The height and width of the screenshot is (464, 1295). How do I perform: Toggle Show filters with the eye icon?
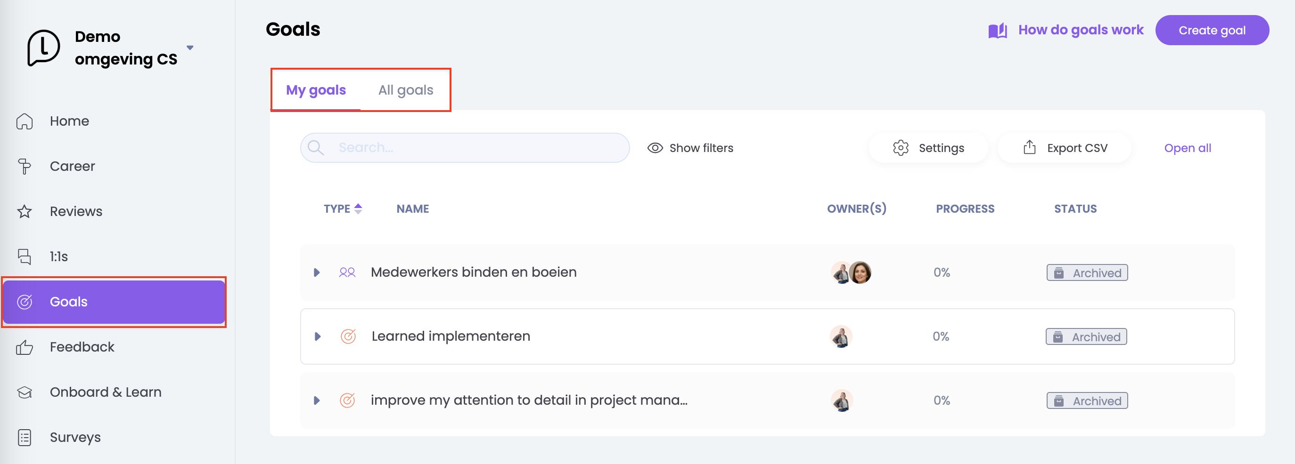[655, 148]
